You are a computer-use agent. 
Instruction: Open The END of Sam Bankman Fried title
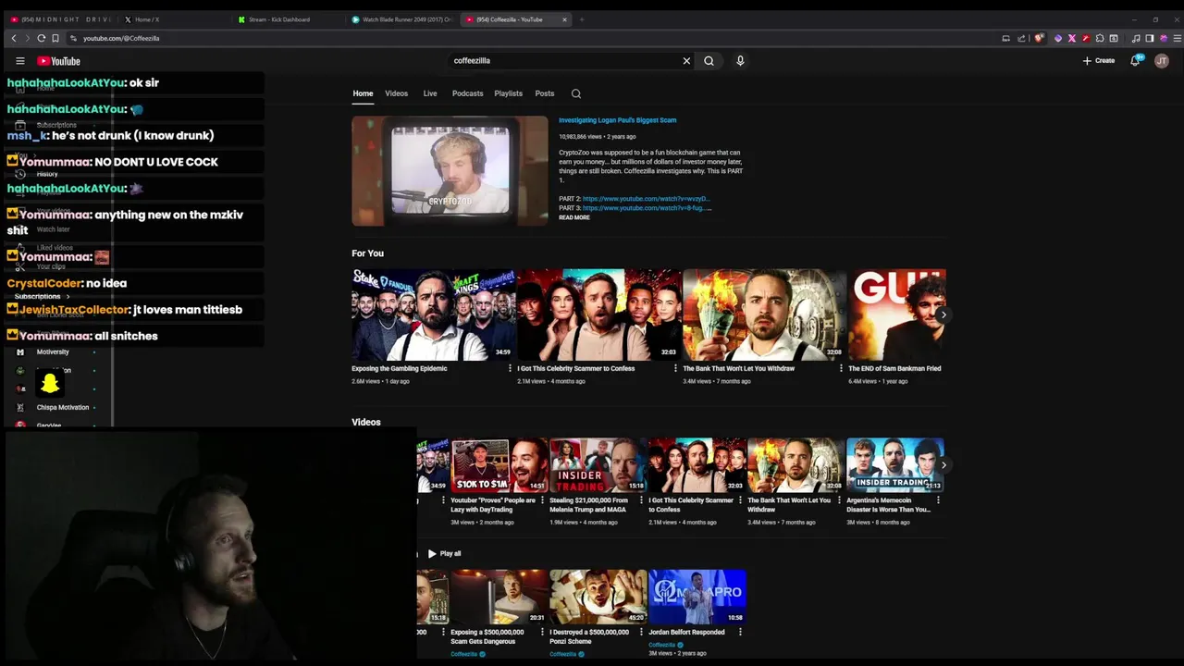[x=894, y=368]
